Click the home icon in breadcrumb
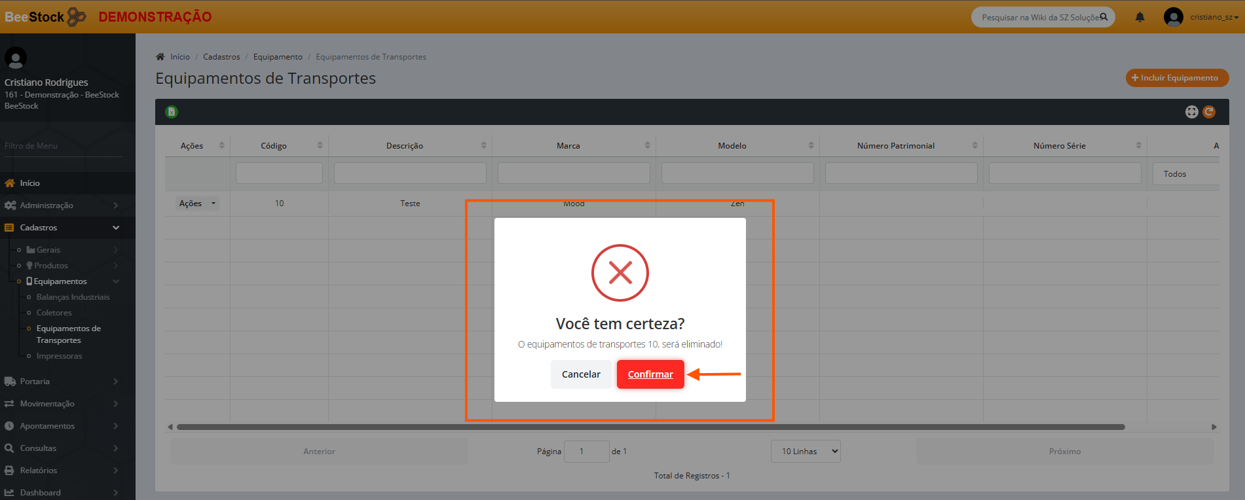 [160, 57]
